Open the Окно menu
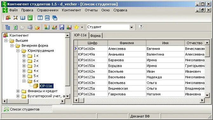The height and width of the screenshot is (120, 213). click(106, 10)
